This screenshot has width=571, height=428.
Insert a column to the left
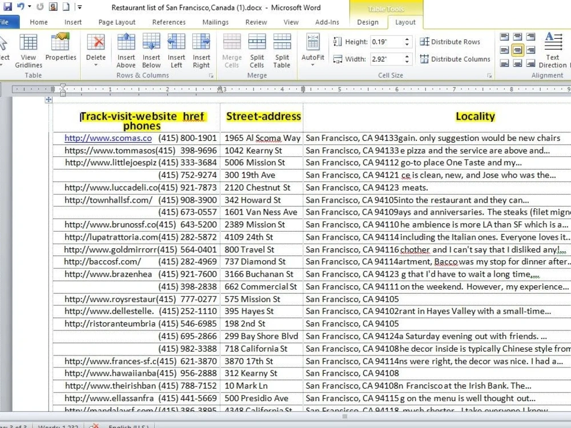pyautogui.click(x=176, y=51)
